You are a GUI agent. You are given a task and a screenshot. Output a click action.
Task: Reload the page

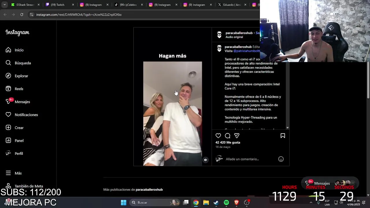tap(22, 14)
